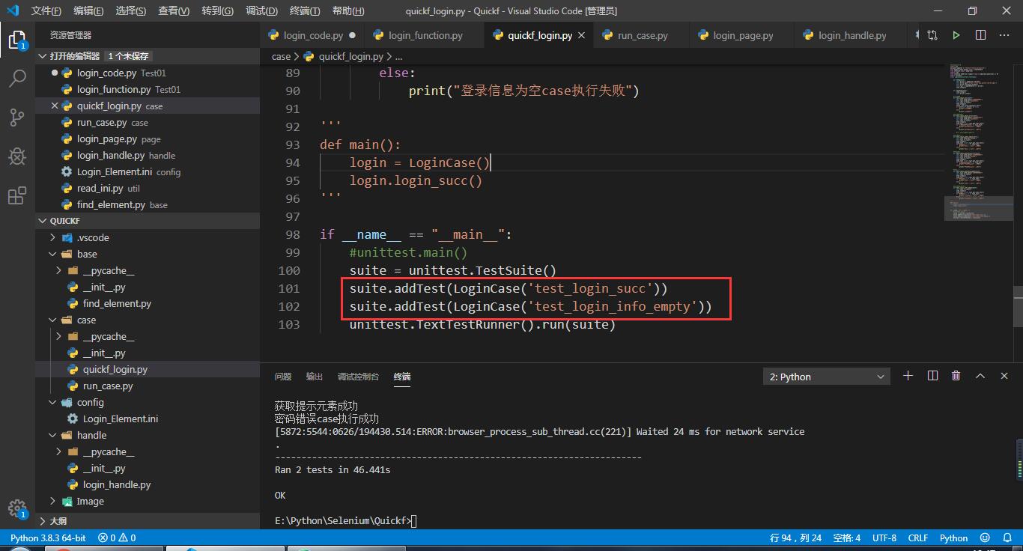Screen dimensions: 1023x551
Task: Switch to run_case.py editor tab
Action: click(643, 35)
